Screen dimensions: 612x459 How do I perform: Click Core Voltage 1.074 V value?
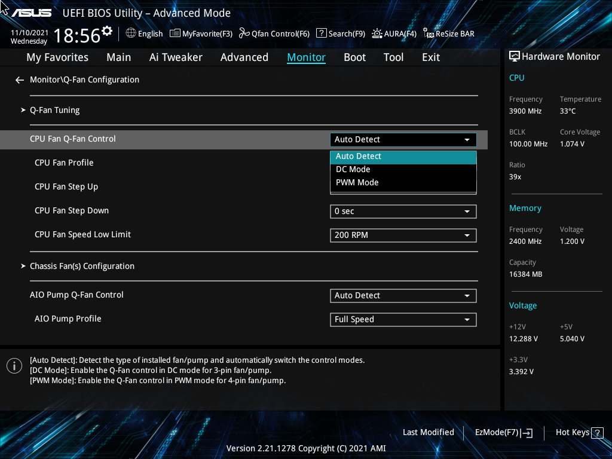coord(572,144)
